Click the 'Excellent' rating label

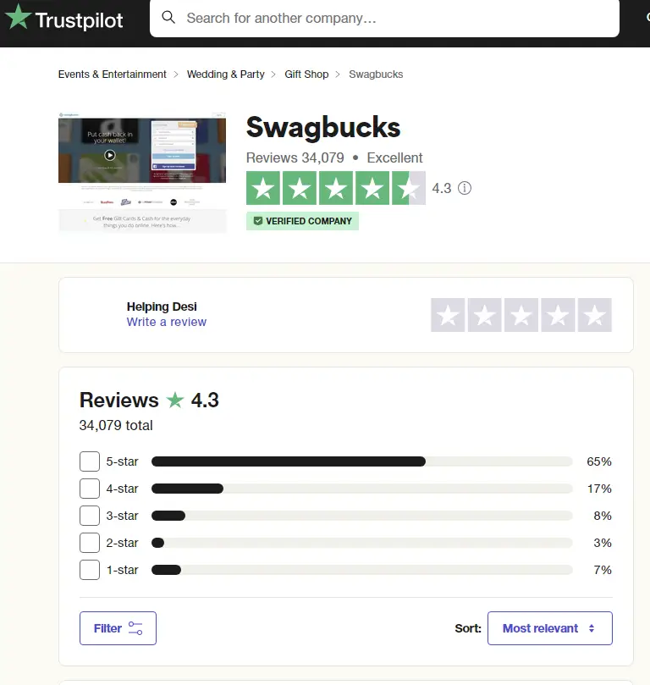point(394,157)
